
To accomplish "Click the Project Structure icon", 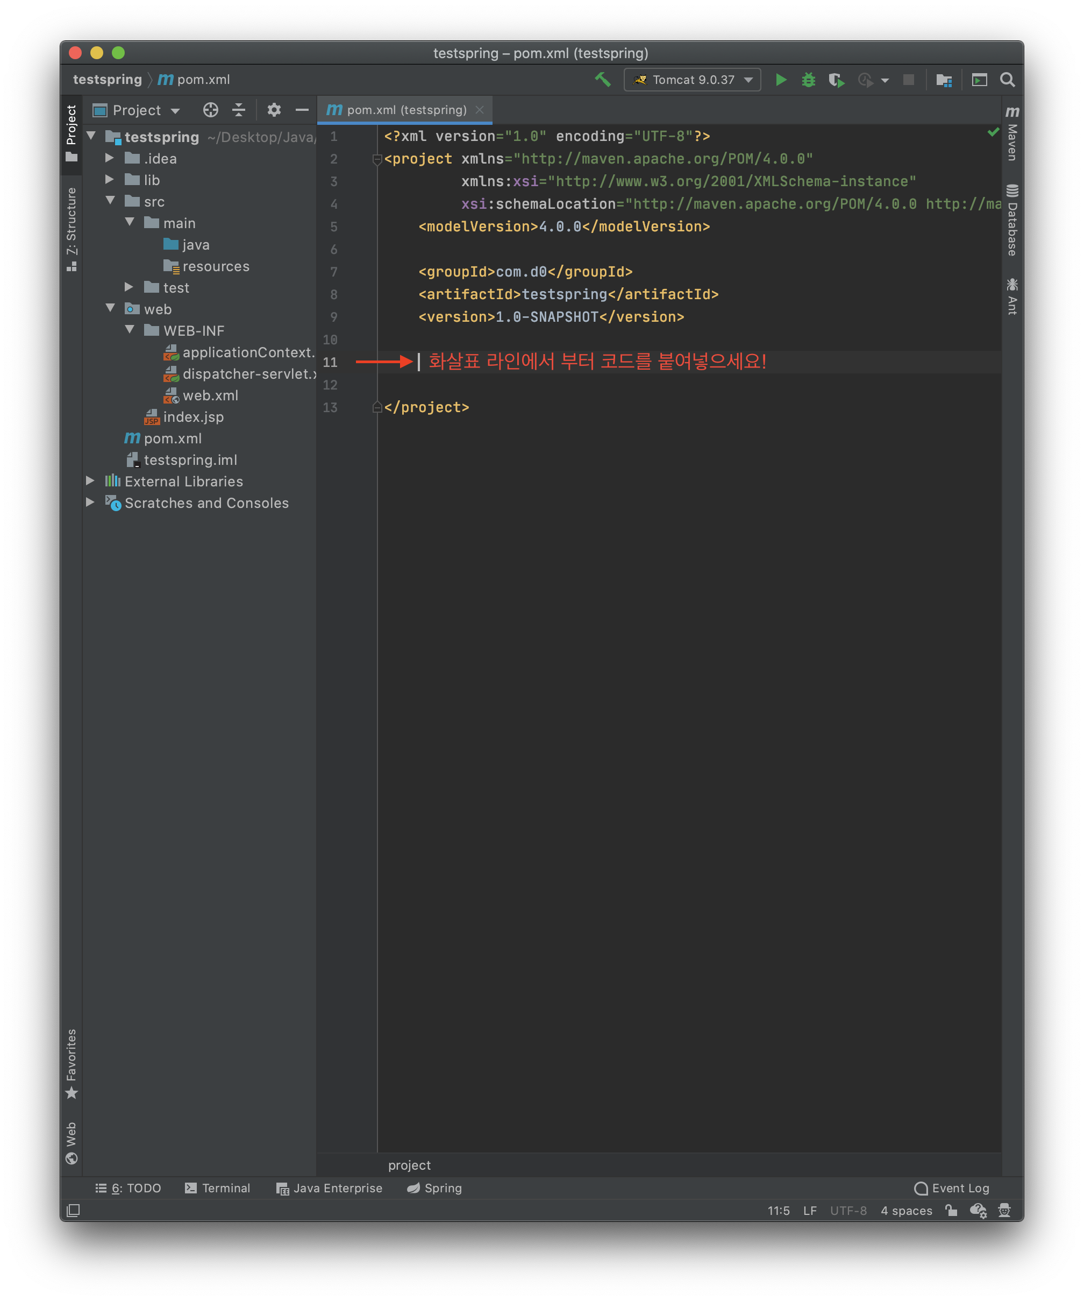I will click(x=944, y=80).
